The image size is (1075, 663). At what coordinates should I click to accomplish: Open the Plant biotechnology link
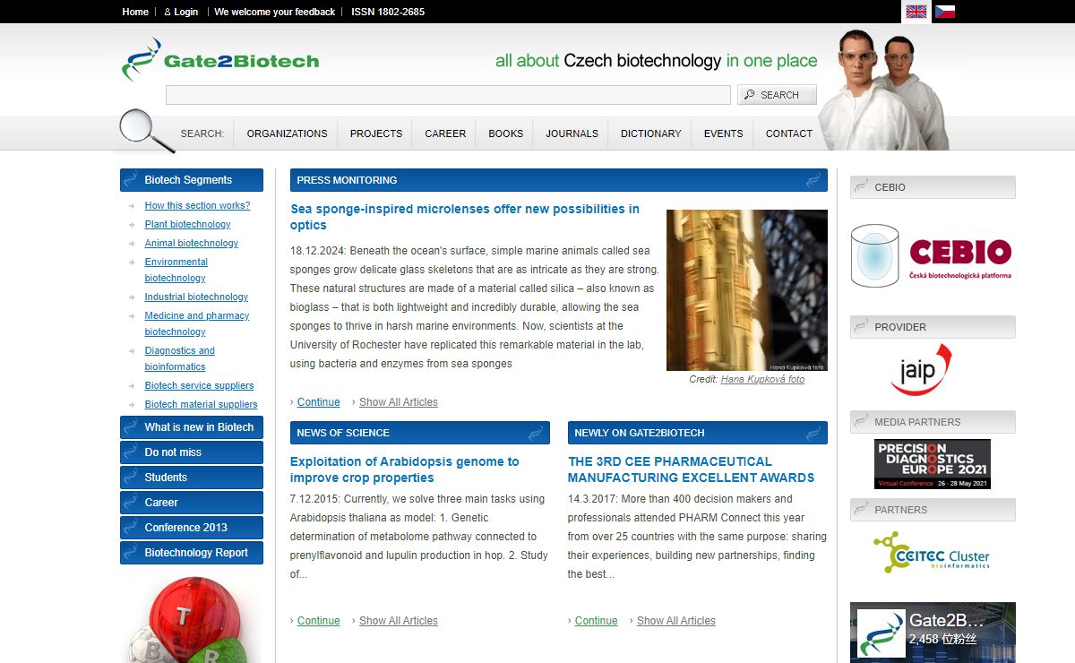tap(187, 224)
